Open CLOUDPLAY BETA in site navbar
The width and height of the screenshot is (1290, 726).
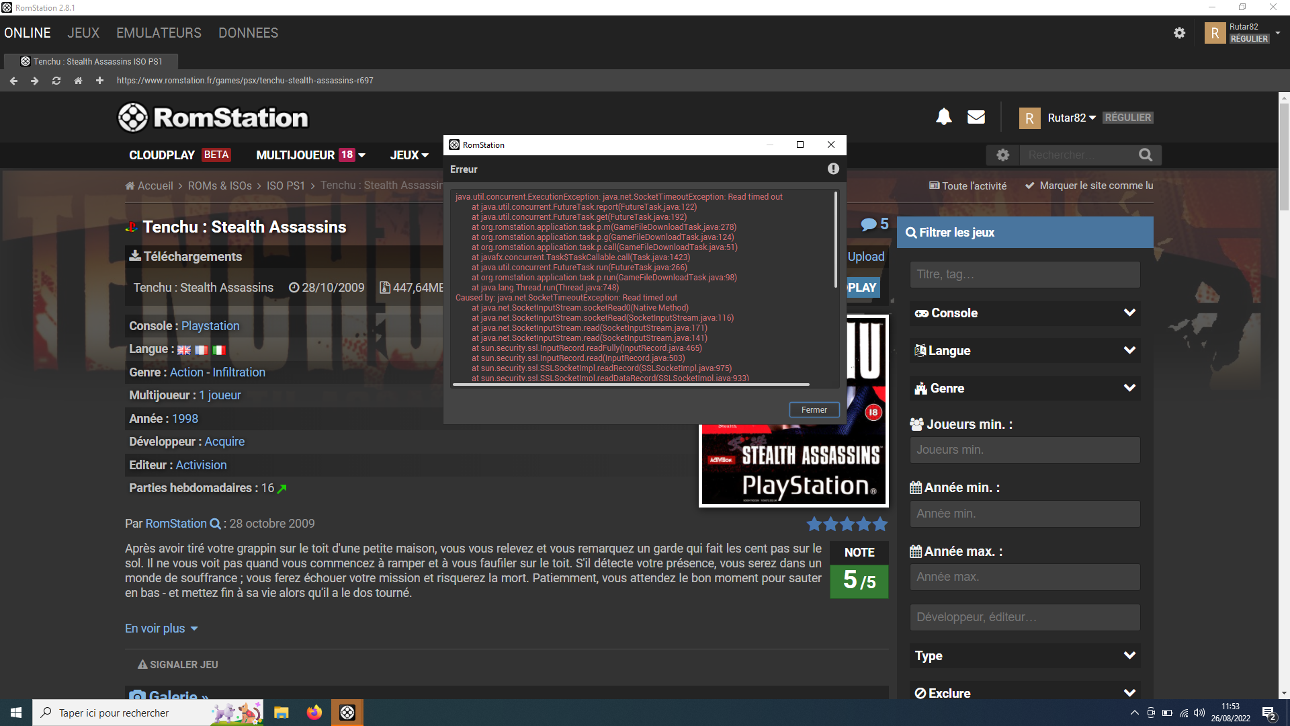coord(180,155)
